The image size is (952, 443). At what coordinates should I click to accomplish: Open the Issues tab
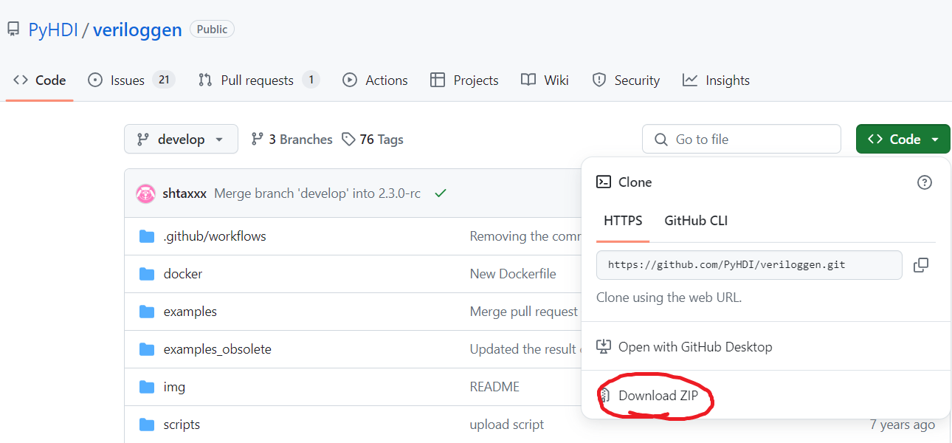pos(131,80)
